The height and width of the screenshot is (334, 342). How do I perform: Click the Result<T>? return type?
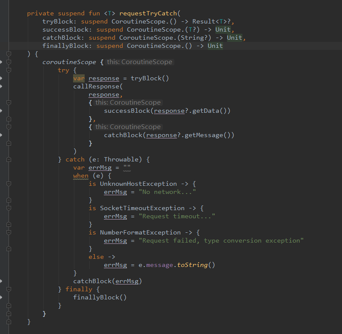click(x=212, y=22)
